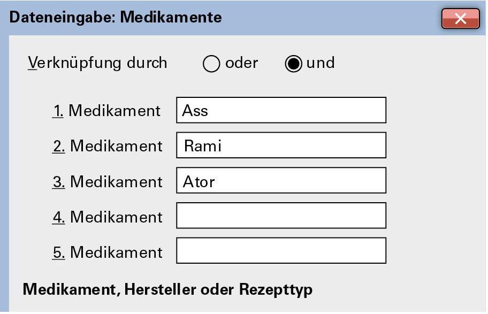Click the "2. Medikament" label
Image resolution: width=488 pixels, height=314 pixels.
(x=107, y=146)
